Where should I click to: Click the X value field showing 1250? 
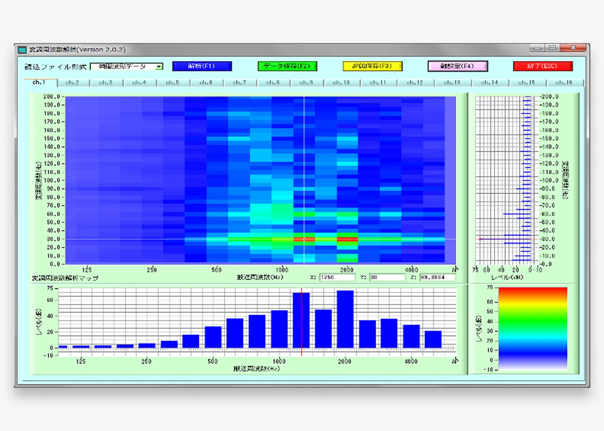(x=337, y=277)
